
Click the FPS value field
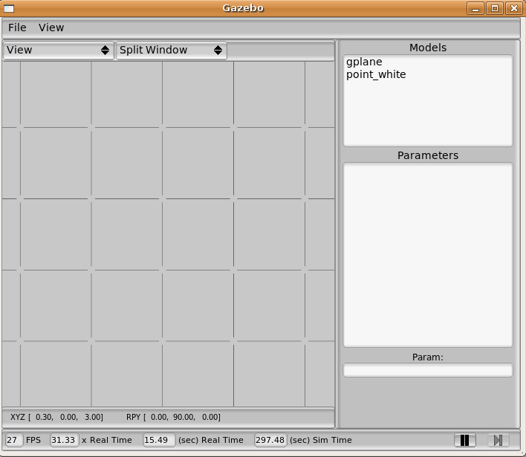tap(14, 440)
